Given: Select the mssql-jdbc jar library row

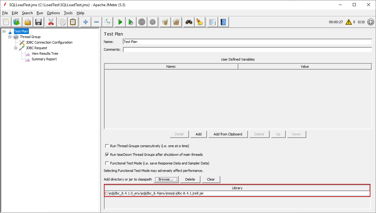Looking at the screenshot, I should click(237, 193).
